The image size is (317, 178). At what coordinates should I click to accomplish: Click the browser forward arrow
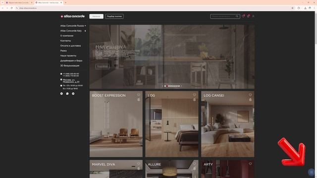(x=7, y=8)
